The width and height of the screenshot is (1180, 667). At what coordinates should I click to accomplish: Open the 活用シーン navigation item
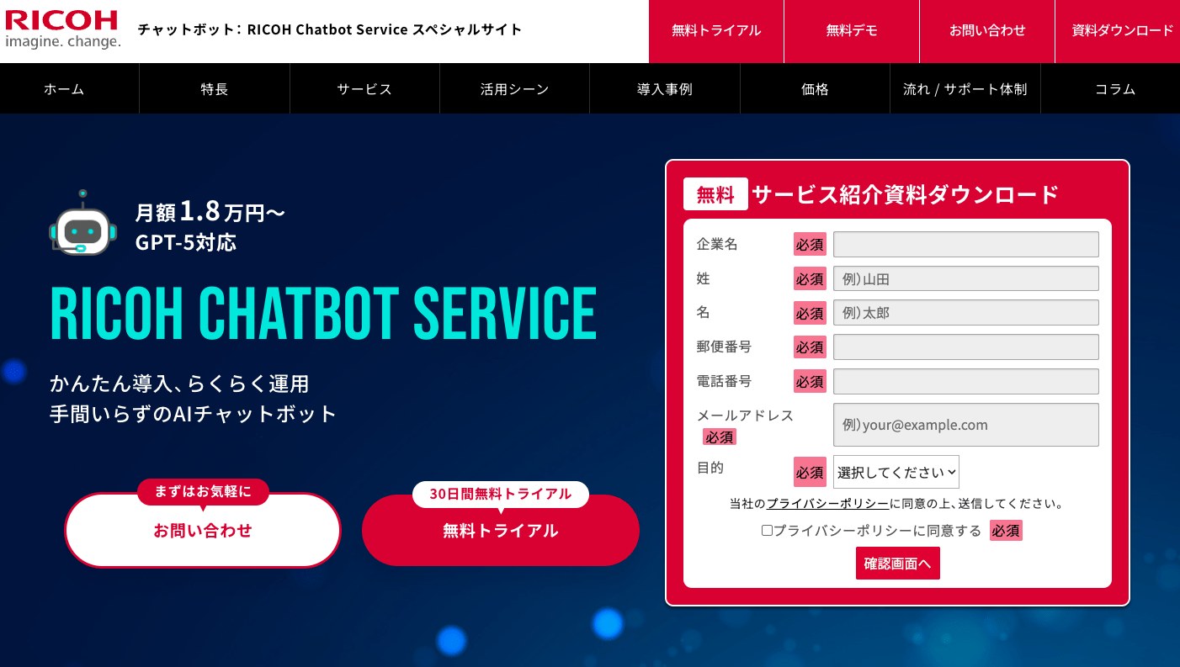coord(514,89)
